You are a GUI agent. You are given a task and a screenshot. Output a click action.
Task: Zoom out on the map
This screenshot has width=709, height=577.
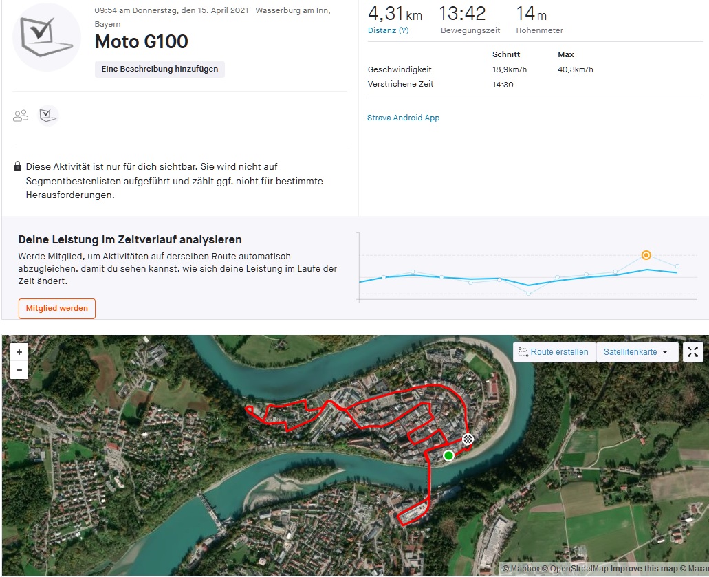pyautogui.click(x=19, y=369)
